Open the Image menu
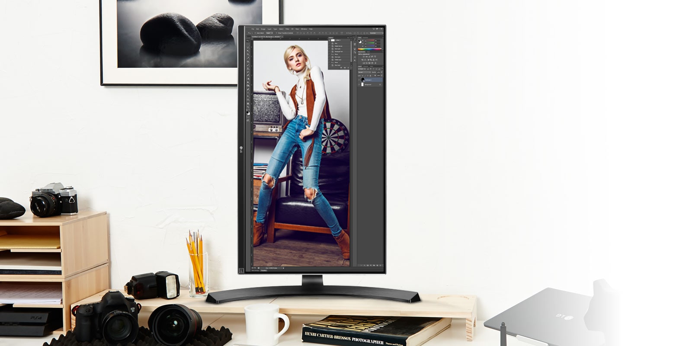 (x=263, y=29)
